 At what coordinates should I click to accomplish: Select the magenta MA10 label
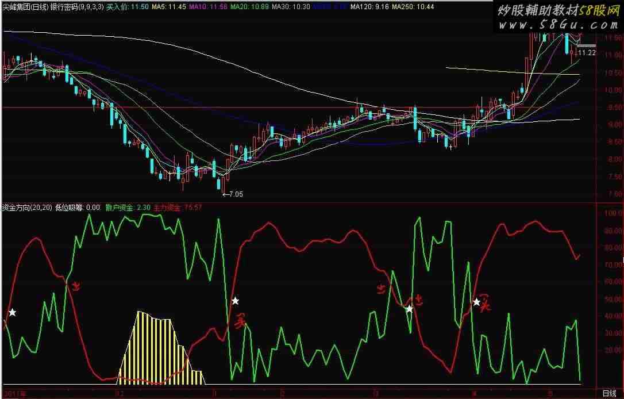(x=191, y=7)
